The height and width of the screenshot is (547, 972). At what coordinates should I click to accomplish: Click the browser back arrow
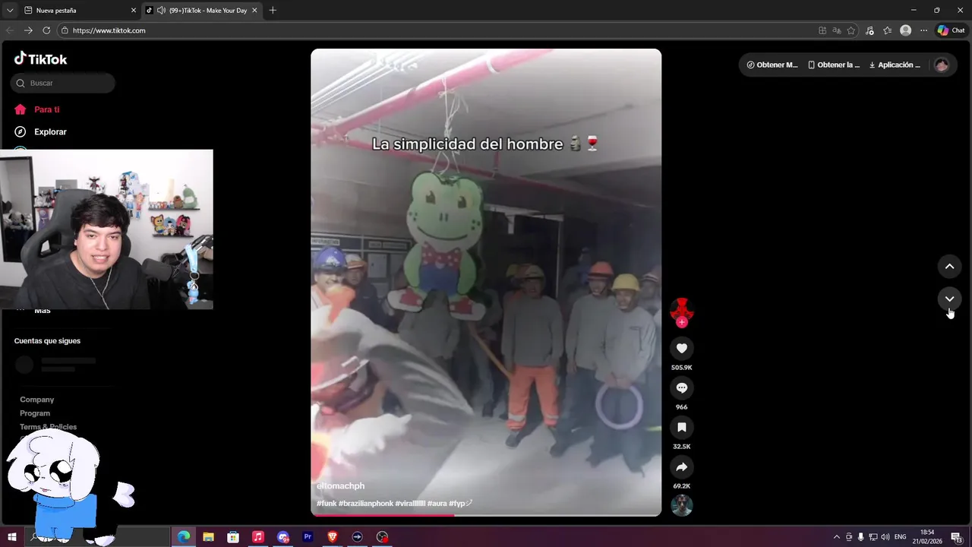point(10,30)
